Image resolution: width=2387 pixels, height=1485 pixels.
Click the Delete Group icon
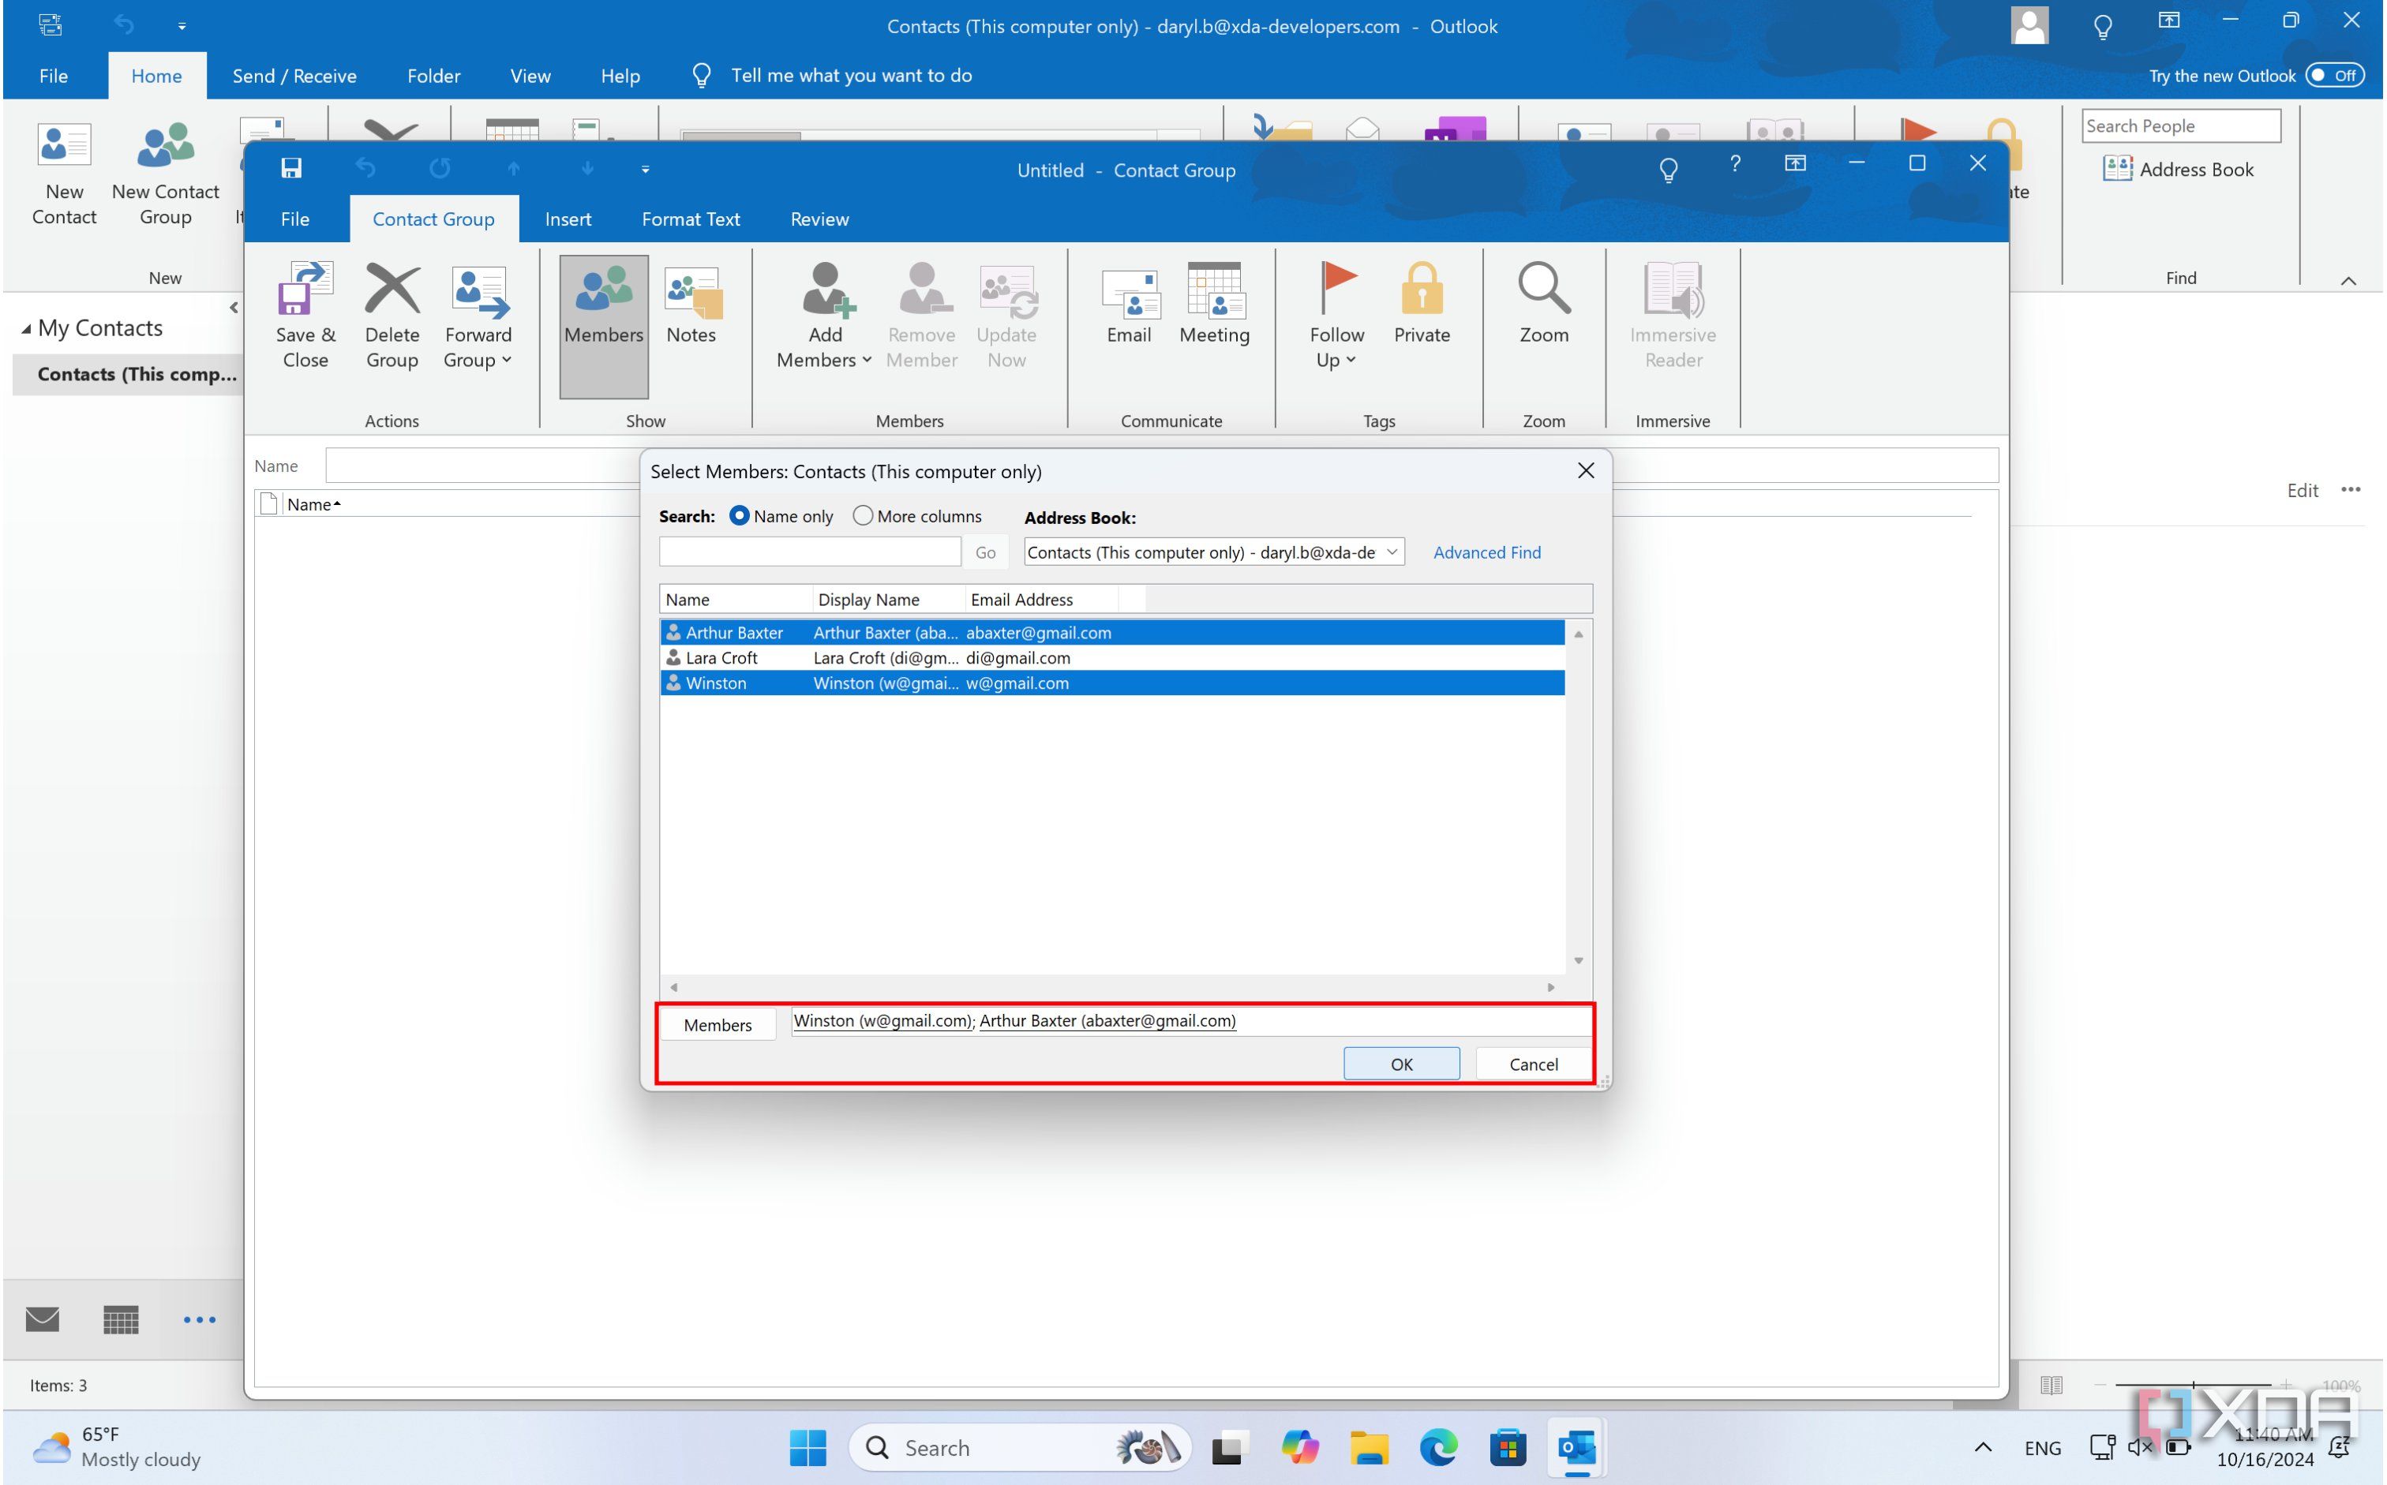point(392,289)
